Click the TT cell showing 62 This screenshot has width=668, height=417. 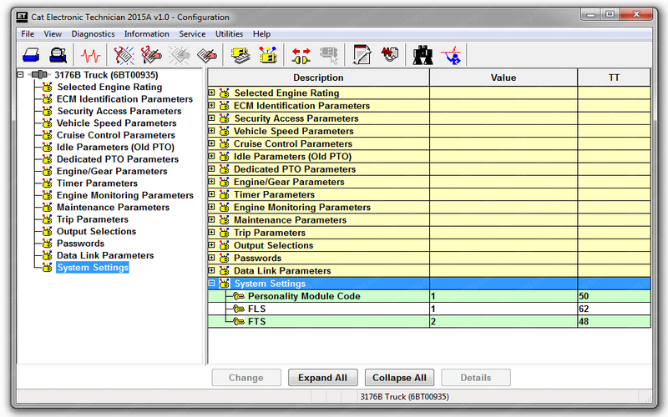coord(614,309)
